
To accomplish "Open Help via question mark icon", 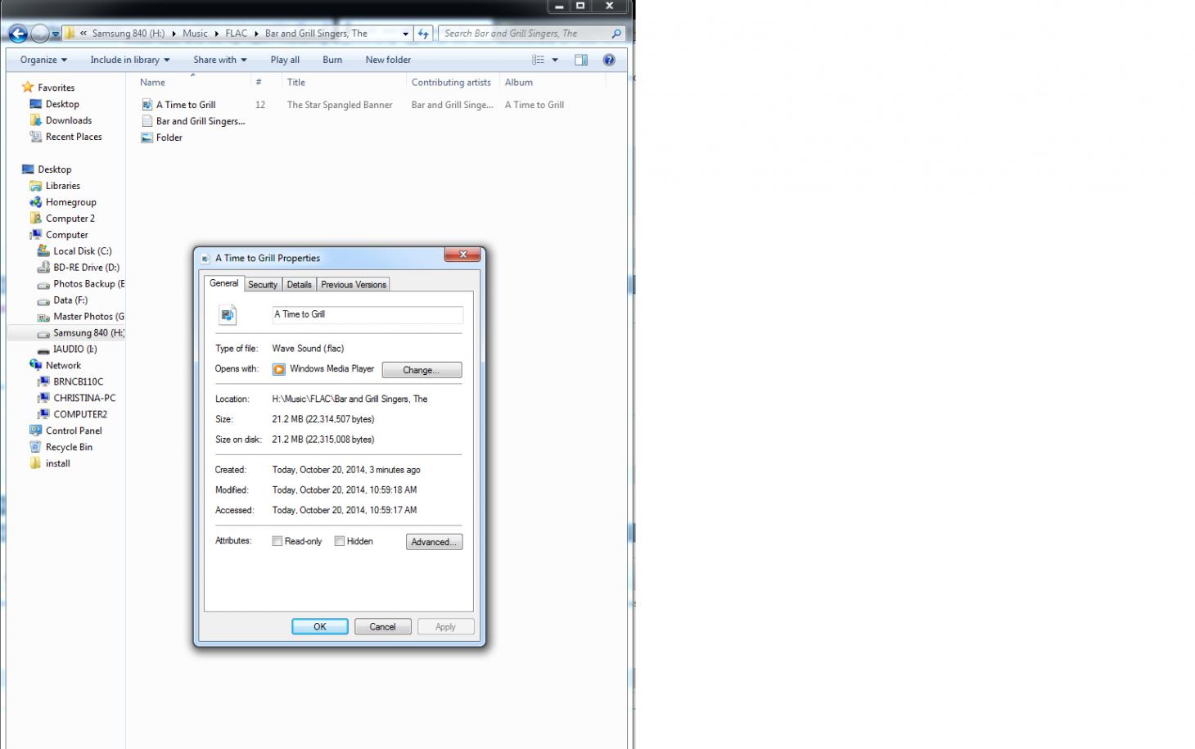I will [609, 60].
